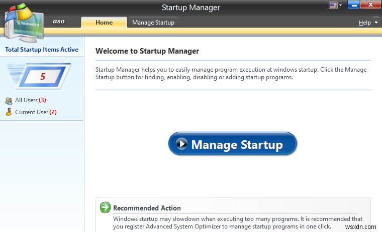Expand the language flag dropdown arrow
This screenshot has height=232, width=382.
341,6
